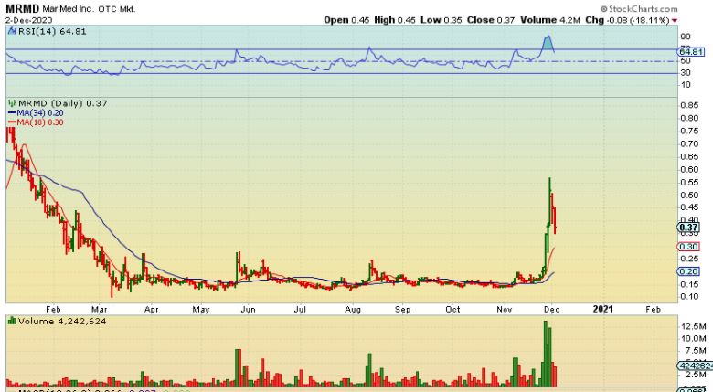Image resolution: width=713 pixels, height=392 pixels.
Task: Click the 30 level on RSI axis
Action: pos(686,73)
